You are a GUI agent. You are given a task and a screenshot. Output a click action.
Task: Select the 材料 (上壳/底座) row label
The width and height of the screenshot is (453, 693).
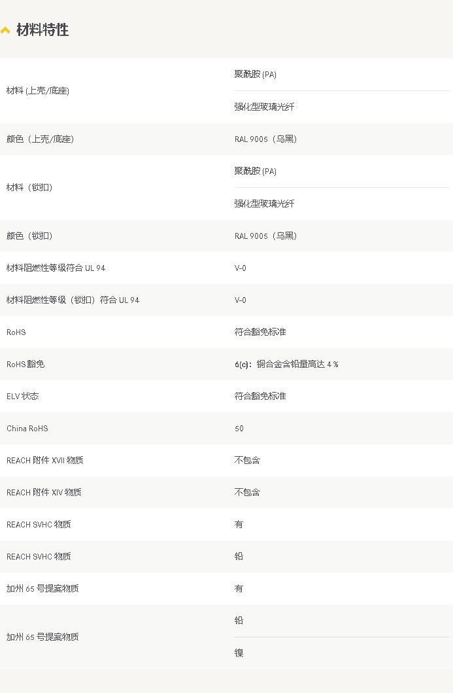[38, 91]
